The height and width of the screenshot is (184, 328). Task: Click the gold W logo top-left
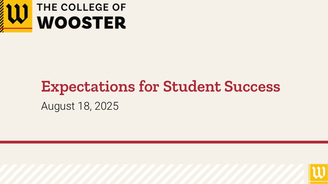coord(16,16)
